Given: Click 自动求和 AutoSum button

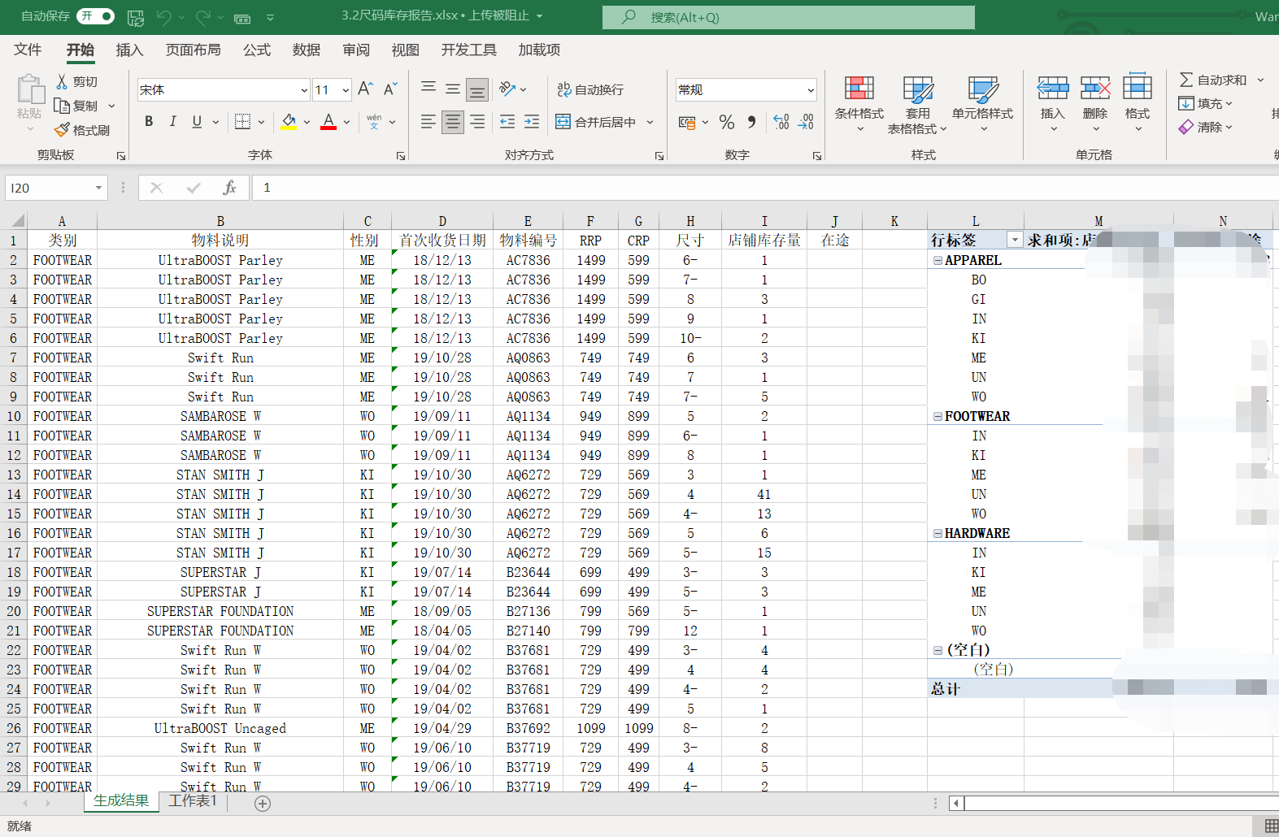Looking at the screenshot, I should (1213, 80).
